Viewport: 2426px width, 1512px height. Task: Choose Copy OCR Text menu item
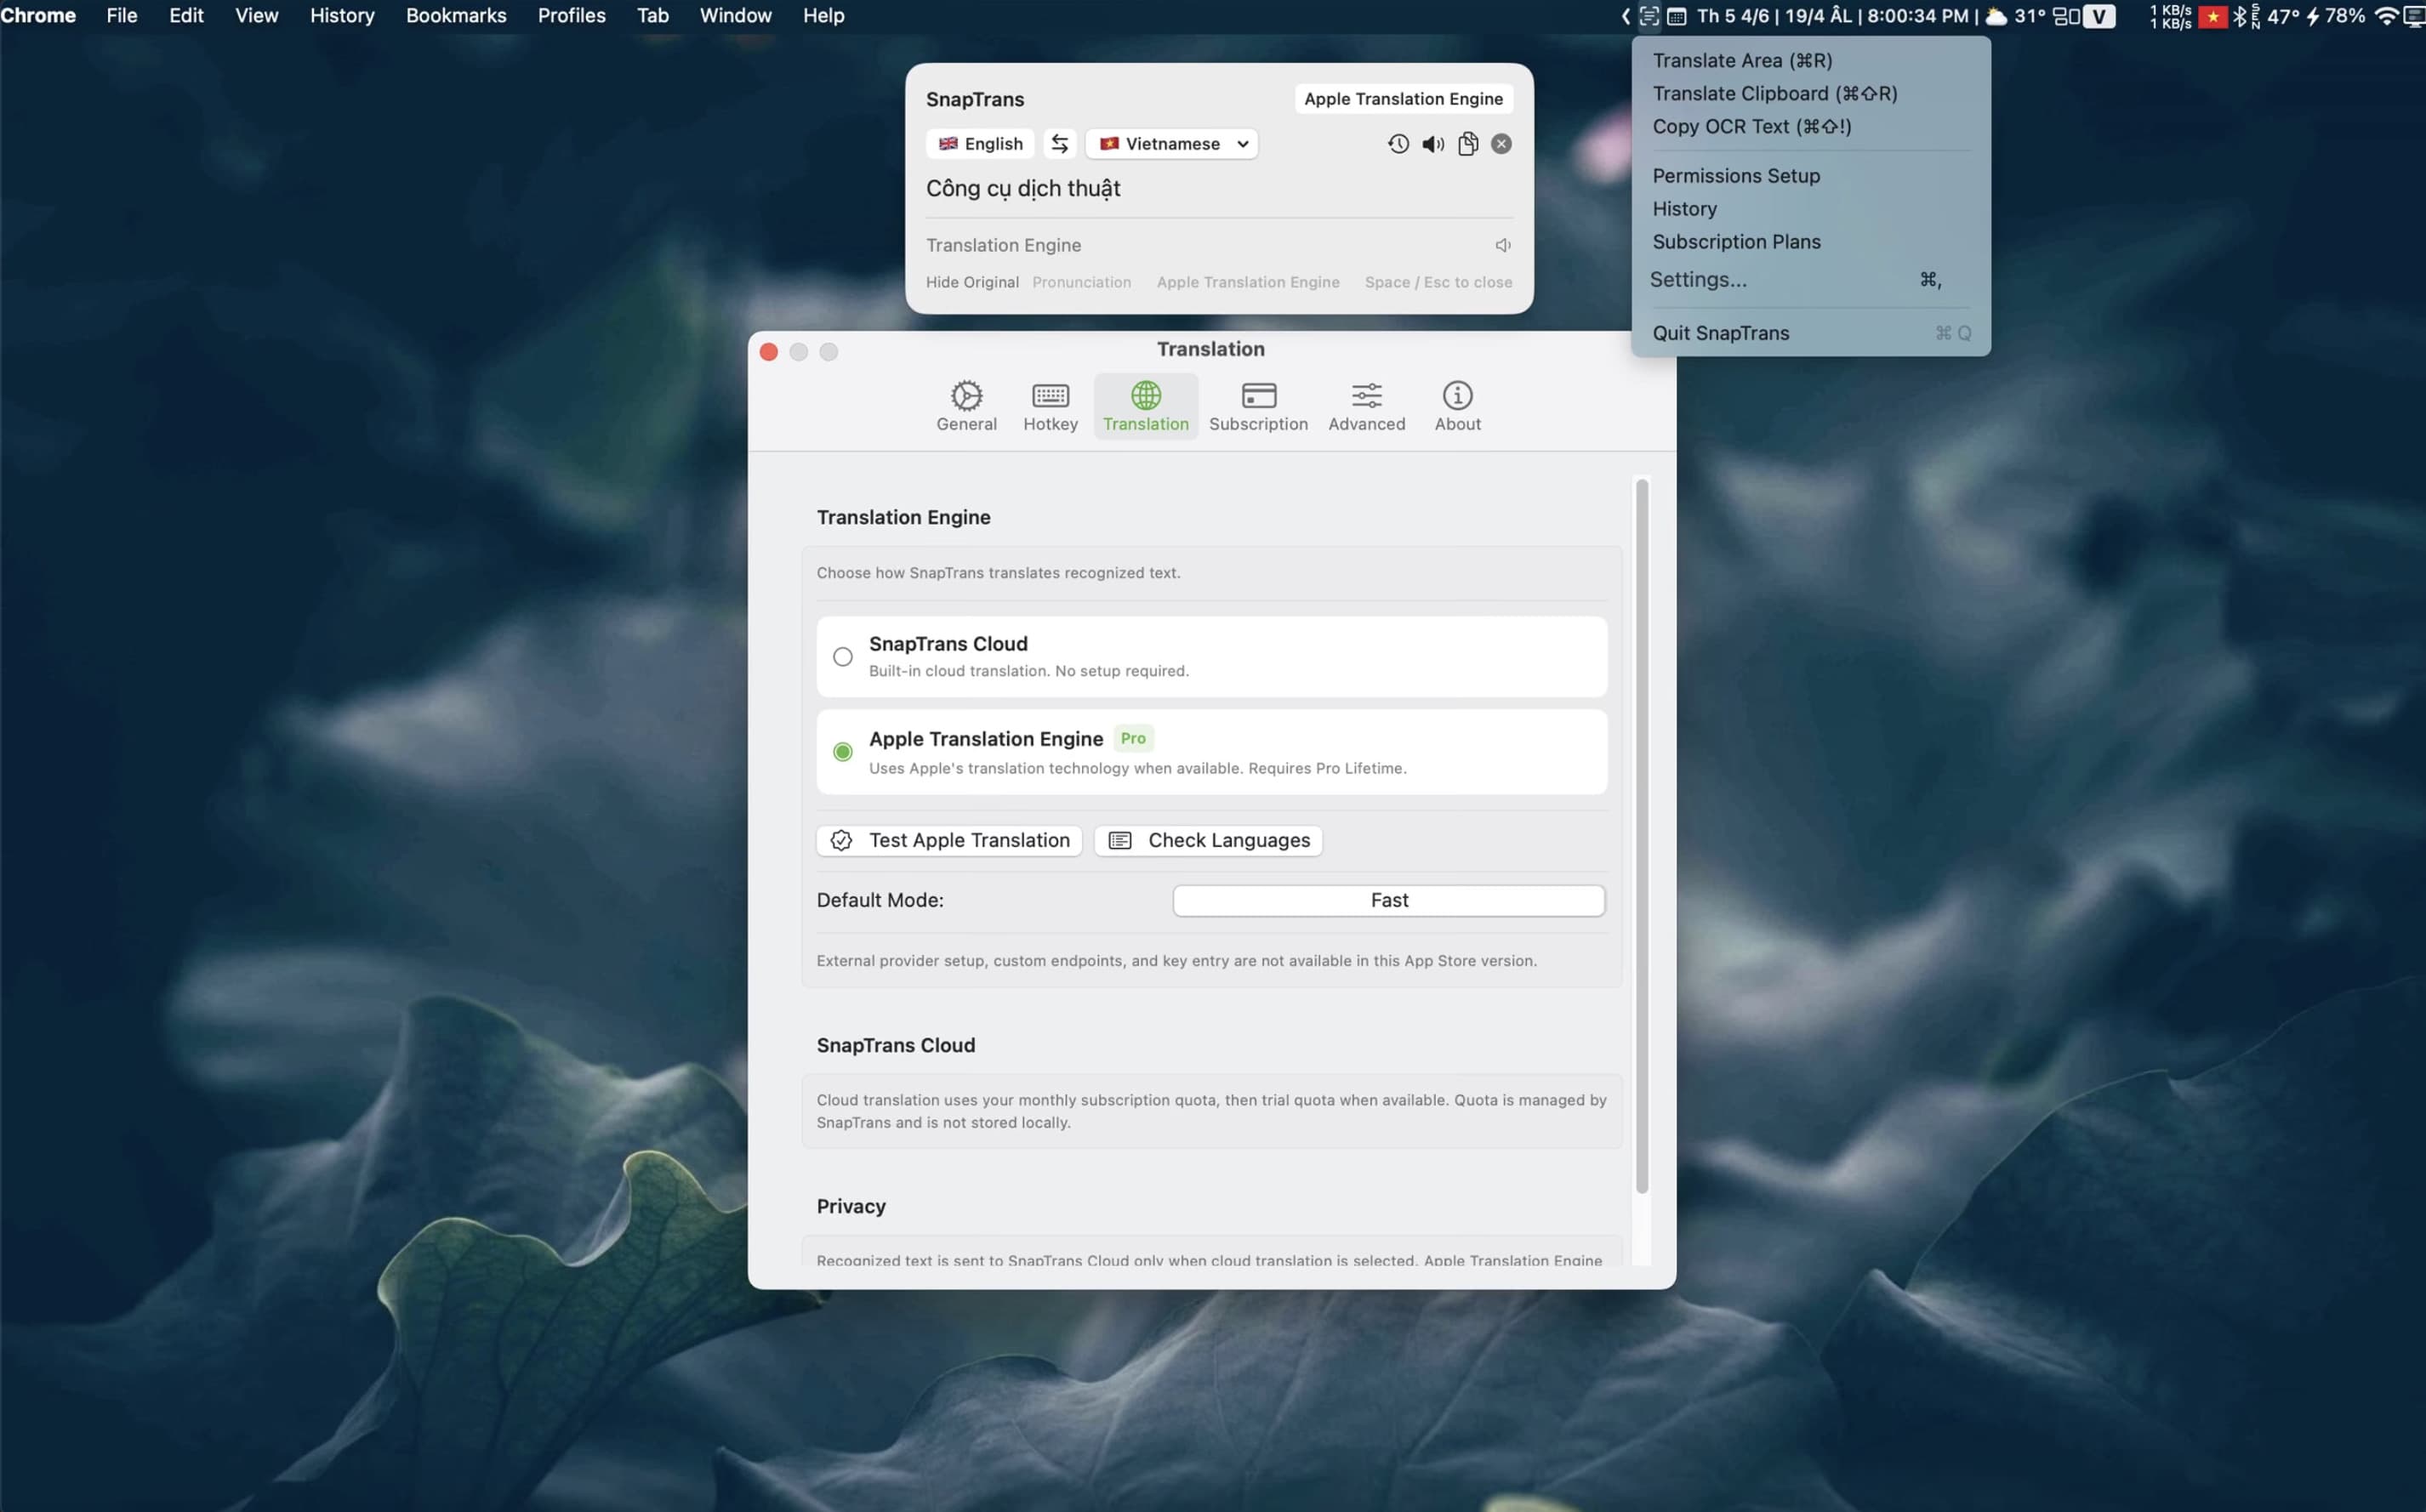(1810, 126)
